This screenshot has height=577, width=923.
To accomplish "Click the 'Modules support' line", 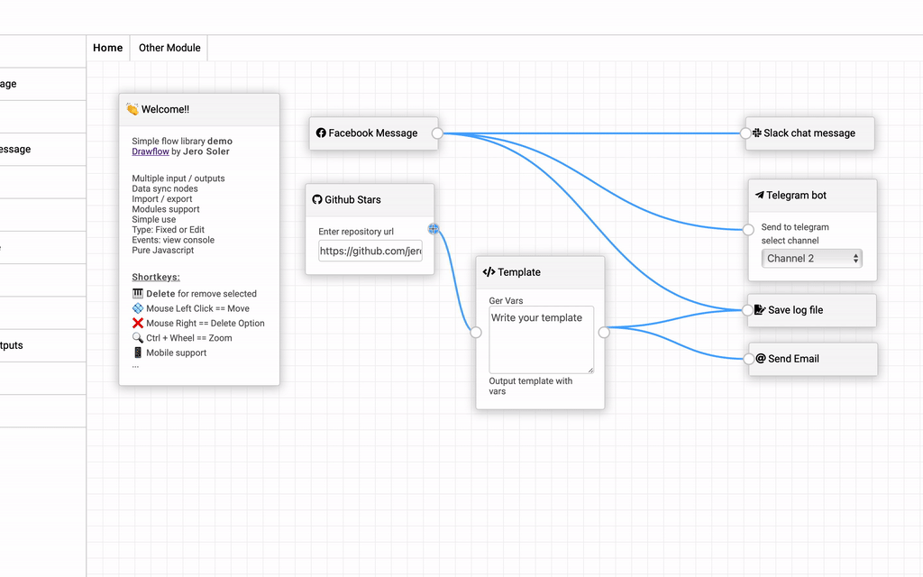I will pos(166,209).
